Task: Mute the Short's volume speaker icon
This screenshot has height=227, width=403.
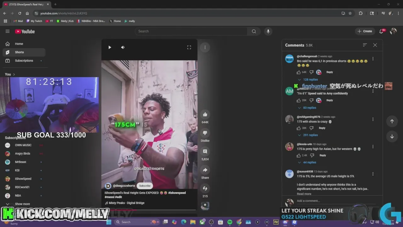Action: click(123, 47)
